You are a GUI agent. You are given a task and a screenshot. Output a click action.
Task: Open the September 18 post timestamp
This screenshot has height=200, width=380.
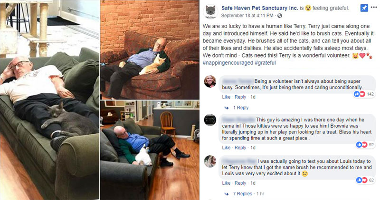click(x=247, y=16)
